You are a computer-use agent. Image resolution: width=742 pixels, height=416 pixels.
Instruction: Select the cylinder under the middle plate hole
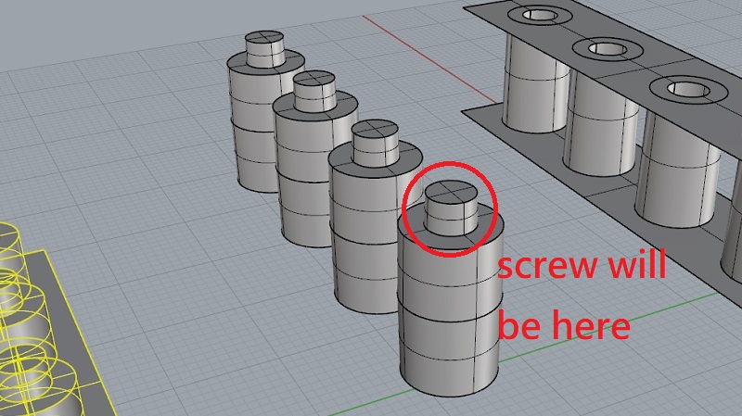(x=601, y=125)
